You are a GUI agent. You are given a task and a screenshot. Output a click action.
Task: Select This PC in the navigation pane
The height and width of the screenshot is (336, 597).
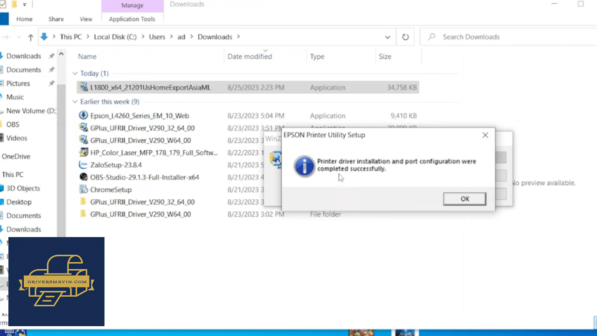point(13,175)
